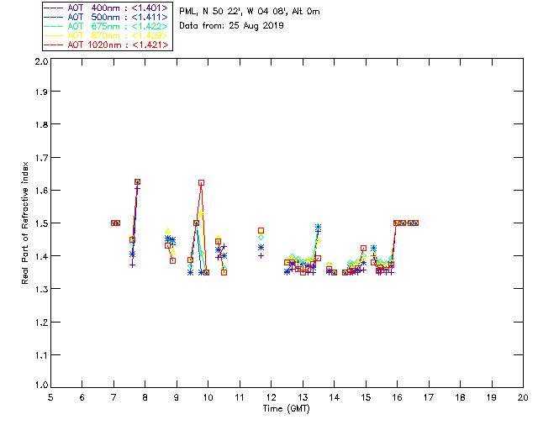538x430 pixels.
Task: Click the 'Time (GMT)' axis title
Action: pos(286,408)
